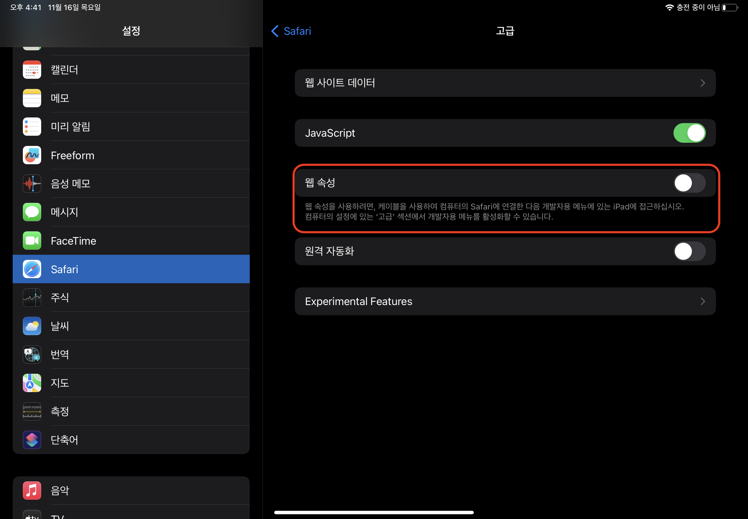This screenshot has height=519, width=748.
Task: Tap the Voice Memos (음성 메모) icon
Action: [x=32, y=184]
